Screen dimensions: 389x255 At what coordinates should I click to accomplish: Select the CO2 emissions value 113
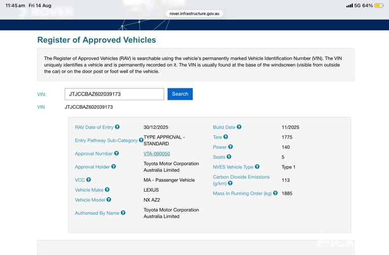286,180
